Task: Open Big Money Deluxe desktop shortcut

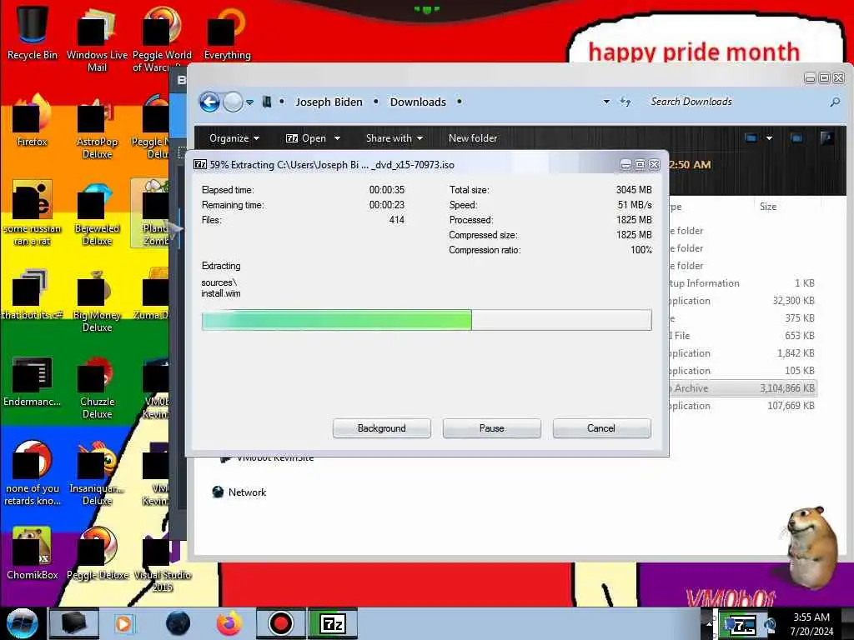Action: coord(97,301)
